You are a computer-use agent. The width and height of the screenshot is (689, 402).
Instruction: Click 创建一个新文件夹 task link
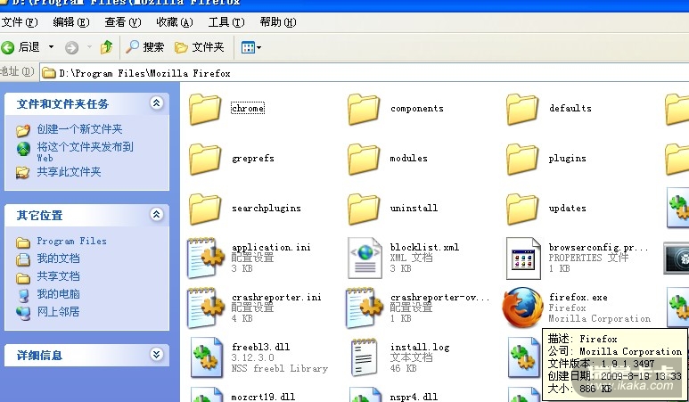point(79,128)
